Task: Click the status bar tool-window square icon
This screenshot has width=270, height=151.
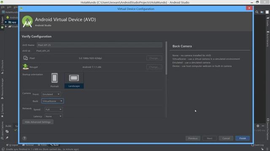Action: pyautogui.click(x=3, y=149)
